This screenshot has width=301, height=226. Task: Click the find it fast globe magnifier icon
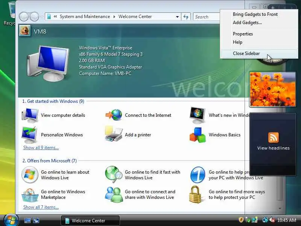(x=114, y=174)
